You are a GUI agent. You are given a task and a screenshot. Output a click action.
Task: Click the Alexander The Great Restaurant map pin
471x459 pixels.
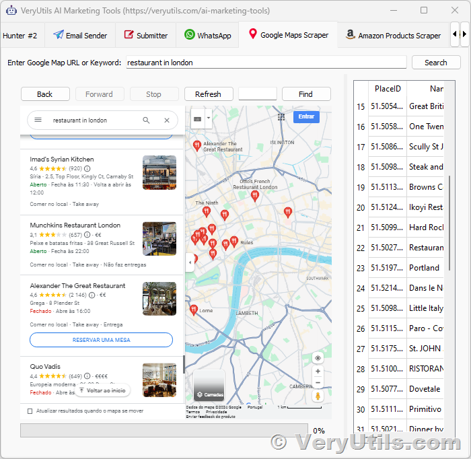(196, 146)
